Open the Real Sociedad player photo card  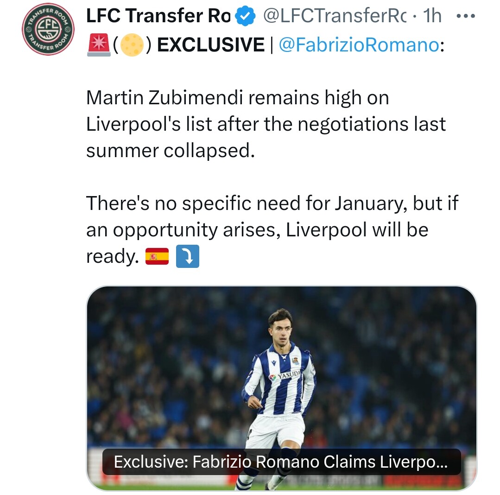click(x=282, y=388)
